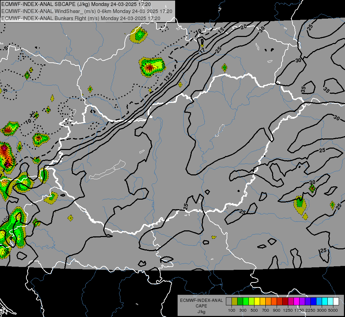Pick the sky blue legend swatch before 3000
Screen dimensions: 345x317
tap(319, 302)
